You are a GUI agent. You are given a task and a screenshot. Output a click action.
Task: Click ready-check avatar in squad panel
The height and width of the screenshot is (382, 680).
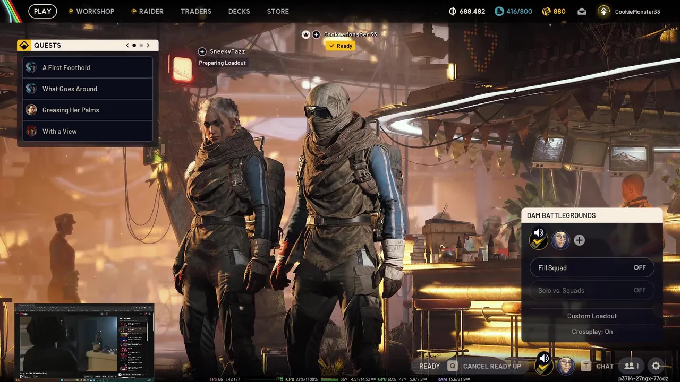coord(539,240)
